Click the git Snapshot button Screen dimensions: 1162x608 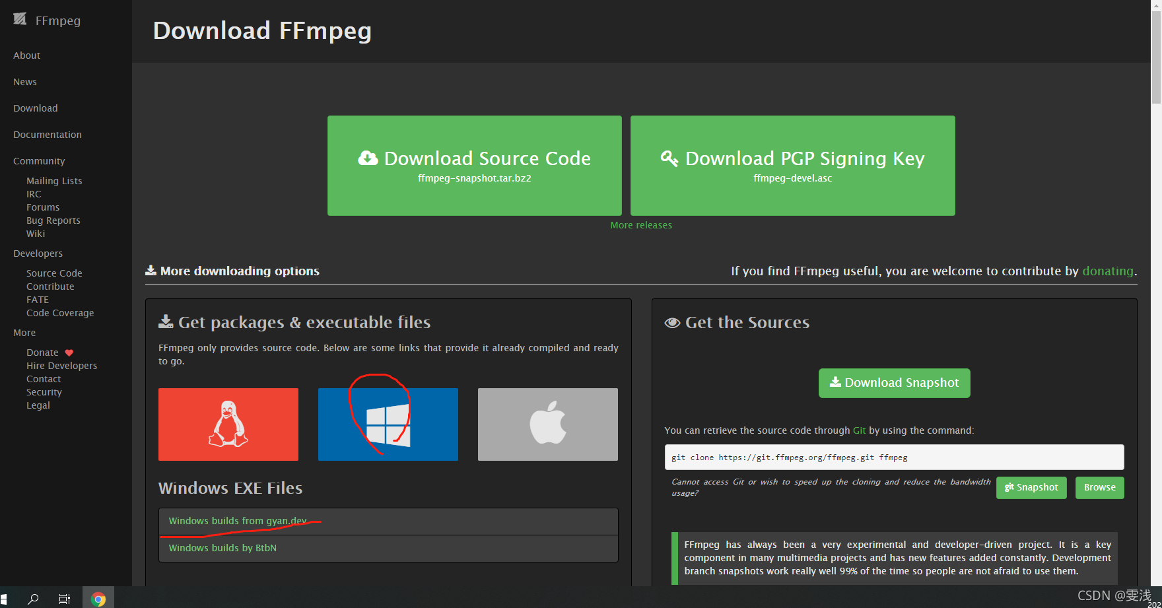1031,487
